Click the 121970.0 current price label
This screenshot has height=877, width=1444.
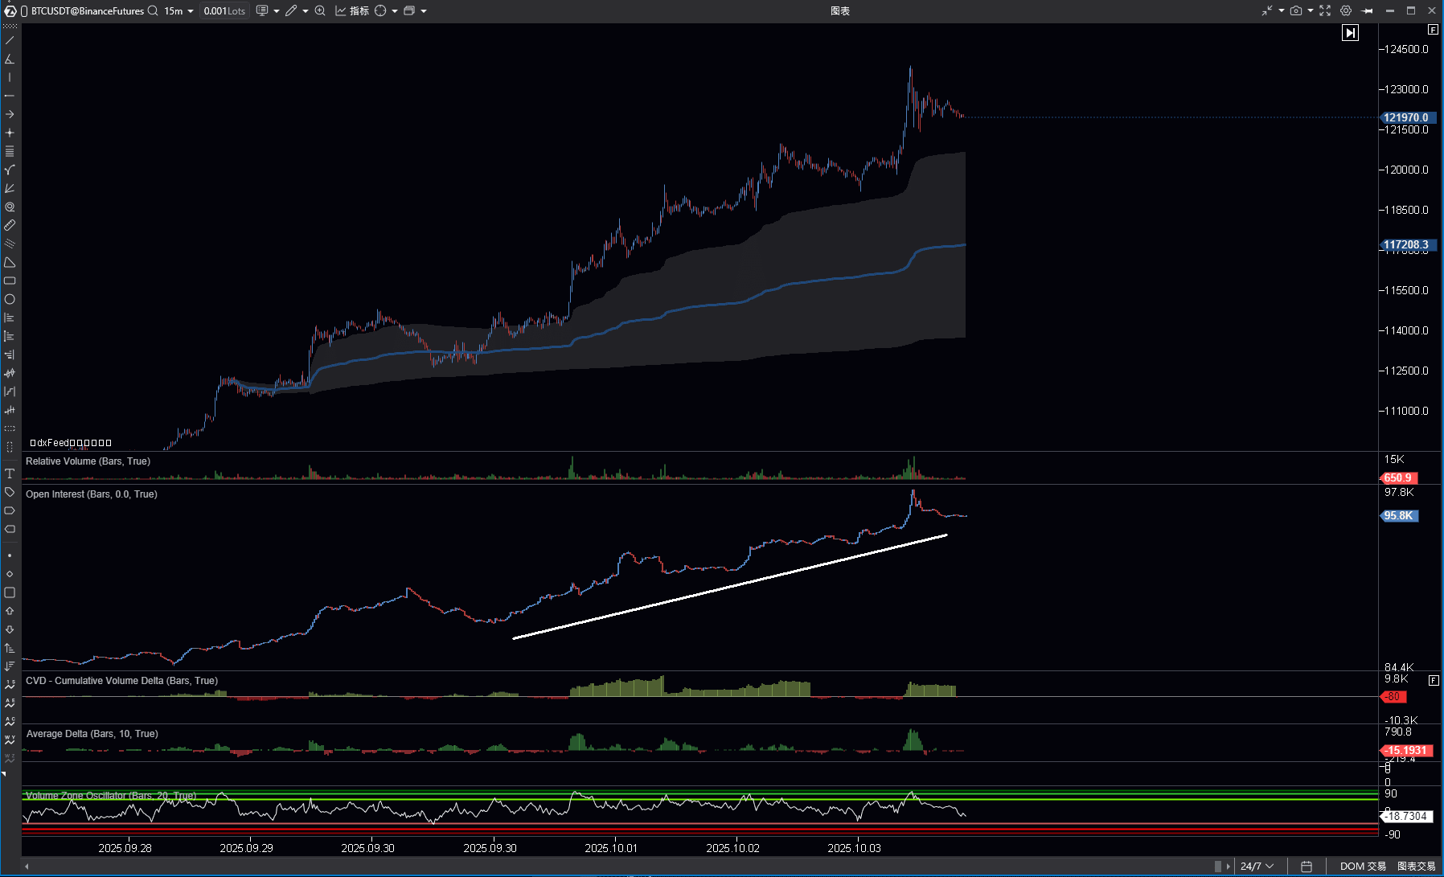click(1405, 117)
